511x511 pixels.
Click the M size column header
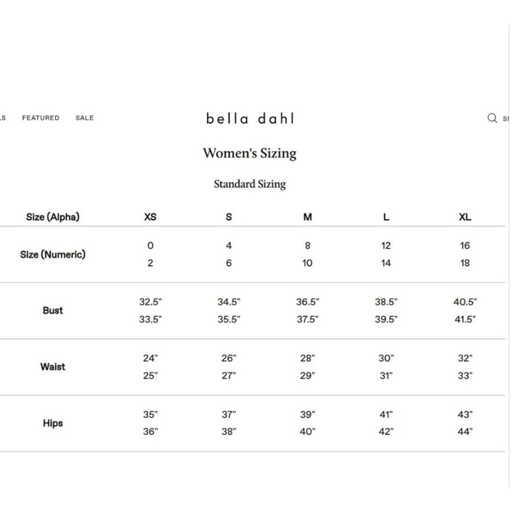[x=308, y=217]
